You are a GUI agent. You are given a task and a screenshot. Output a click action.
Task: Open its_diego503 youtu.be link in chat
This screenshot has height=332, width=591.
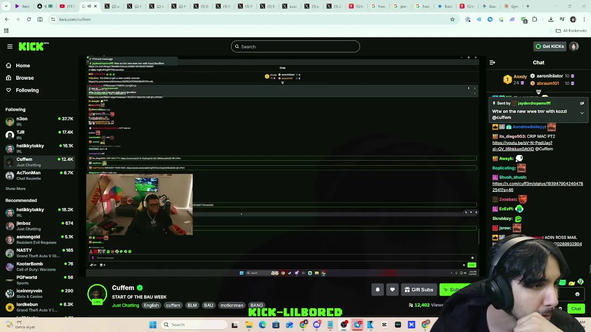[522, 146]
